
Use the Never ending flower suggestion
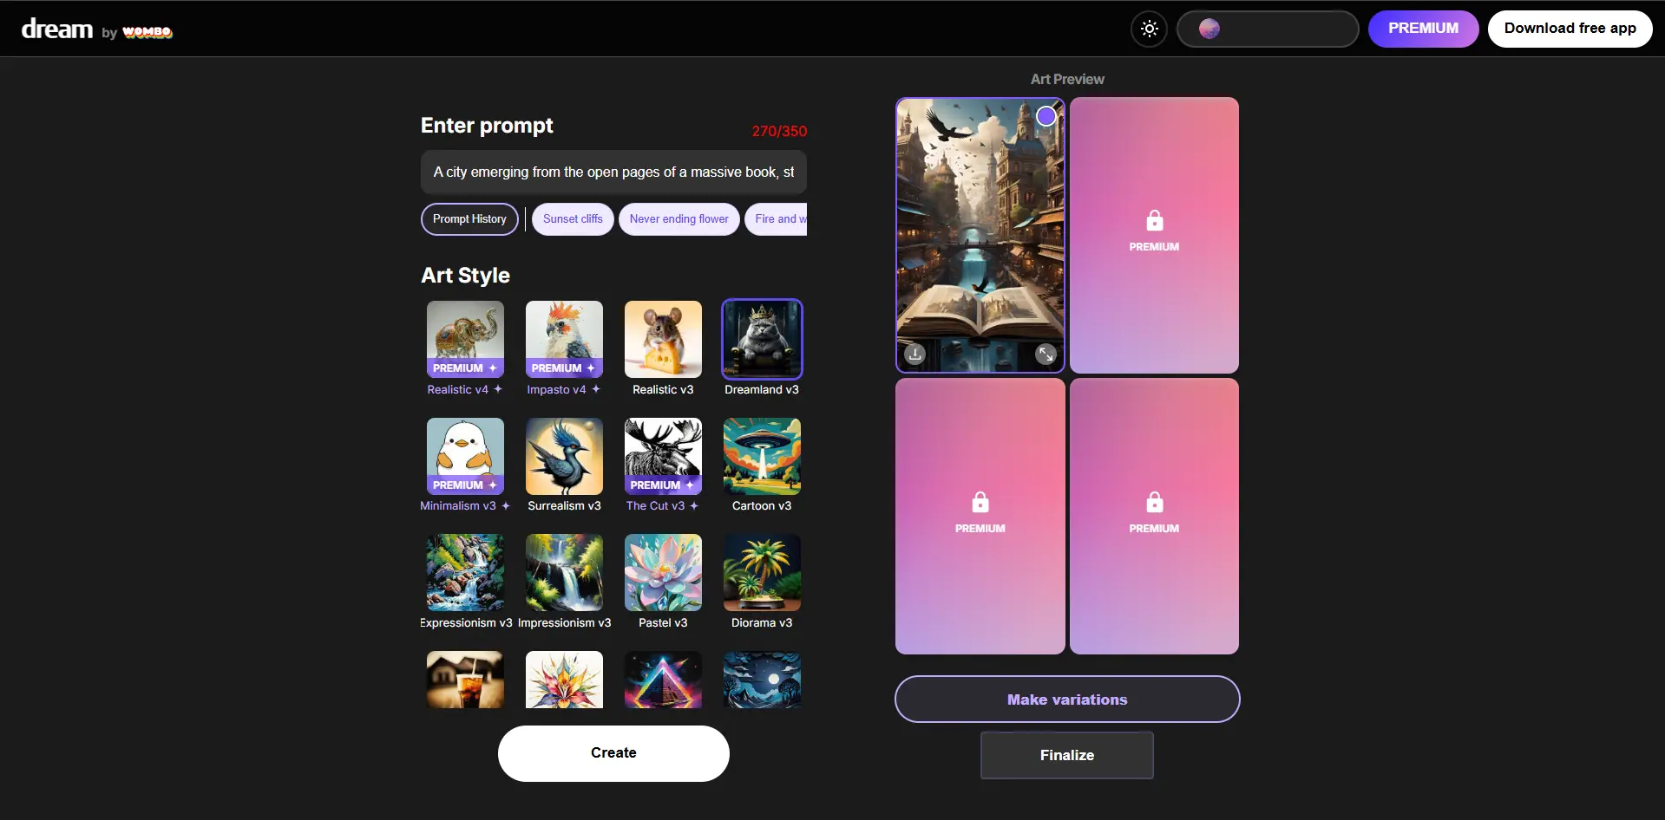click(x=678, y=219)
